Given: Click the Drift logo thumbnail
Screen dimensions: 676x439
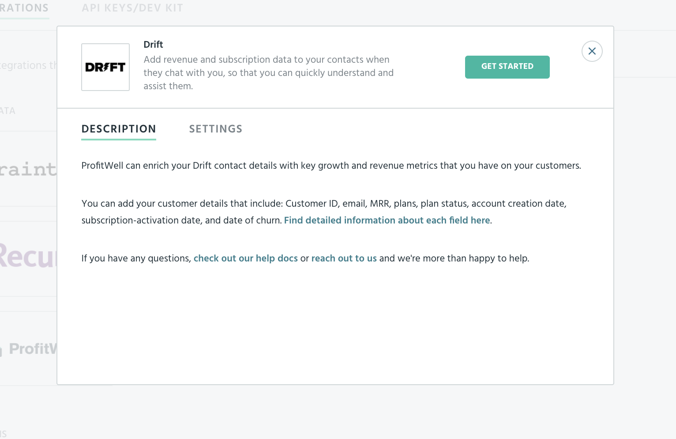Looking at the screenshot, I should click(x=105, y=67).
